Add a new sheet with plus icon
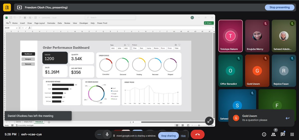 [49, 122]
